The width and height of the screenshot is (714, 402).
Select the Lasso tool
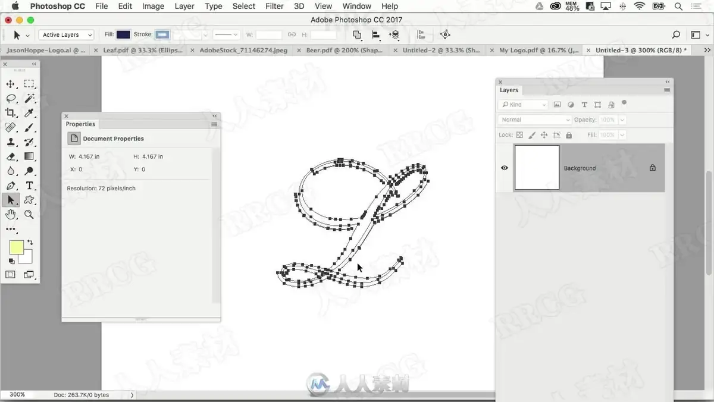click(11, 98)
